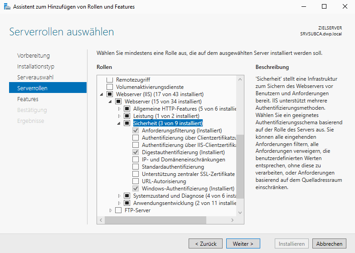This screenshot has height=253, width=355.
Task: Check IP- und Domäneneinschränkungen checkbox
Action: point(136,160)
